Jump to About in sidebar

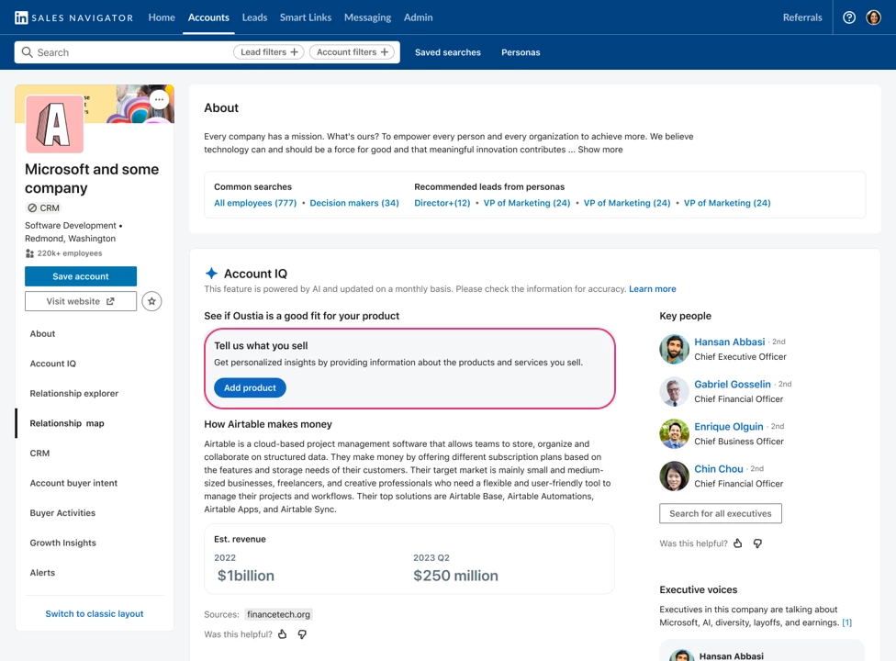point(43,333)
